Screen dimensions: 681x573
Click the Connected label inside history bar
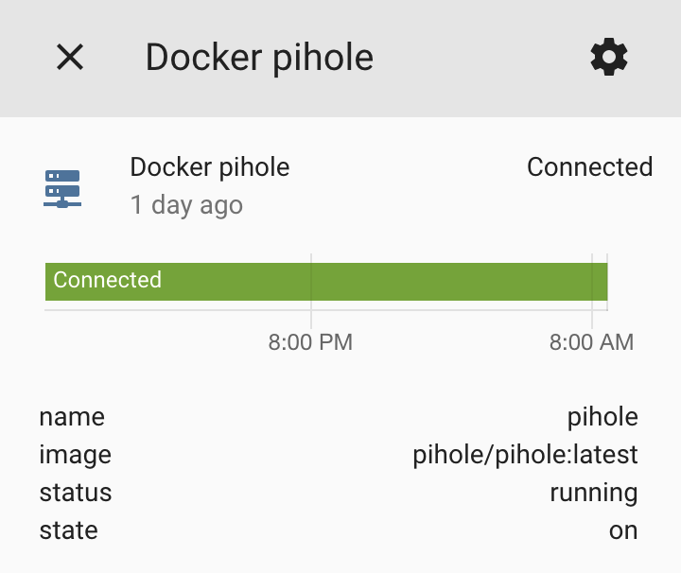click(107, 280)
